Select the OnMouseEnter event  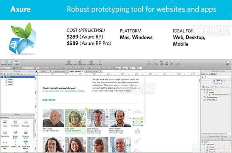pos(212,97)
